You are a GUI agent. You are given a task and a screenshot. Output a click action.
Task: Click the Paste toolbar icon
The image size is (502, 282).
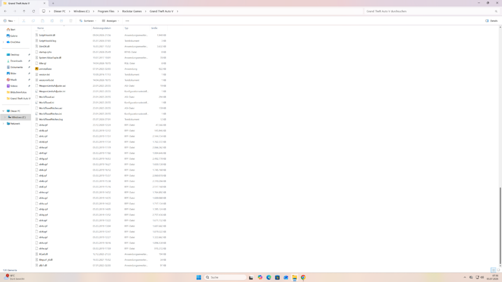(x=43, y=21)
